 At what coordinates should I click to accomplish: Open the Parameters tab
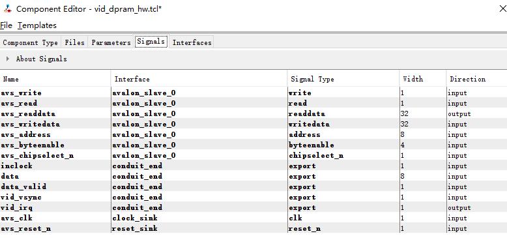point(111,42)
